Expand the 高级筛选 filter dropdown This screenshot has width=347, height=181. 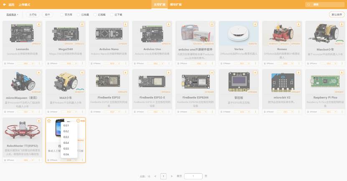pyautogui.click(x=12, y=14)
